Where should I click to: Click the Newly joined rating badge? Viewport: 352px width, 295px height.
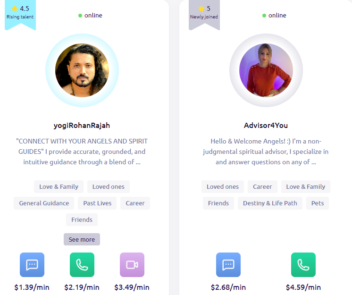coord(204,14)
